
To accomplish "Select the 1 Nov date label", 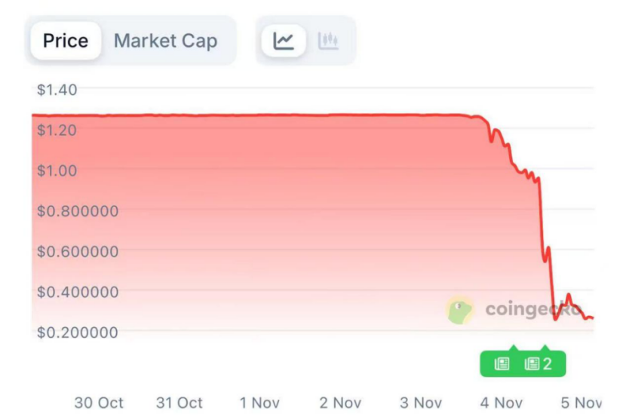I will 259,403.
